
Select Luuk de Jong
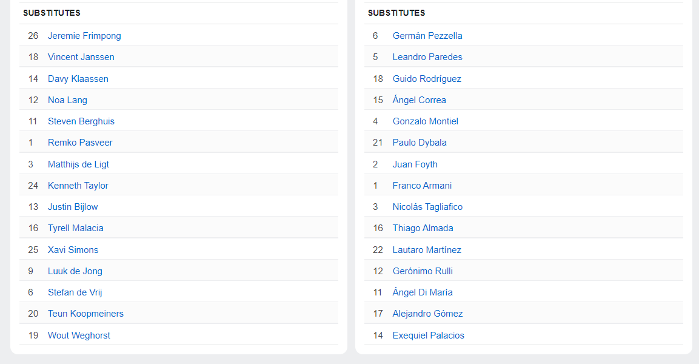click(x=75, y=271)
